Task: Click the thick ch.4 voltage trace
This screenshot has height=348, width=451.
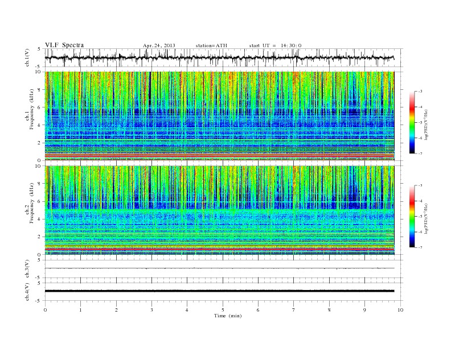Action: 219,291
